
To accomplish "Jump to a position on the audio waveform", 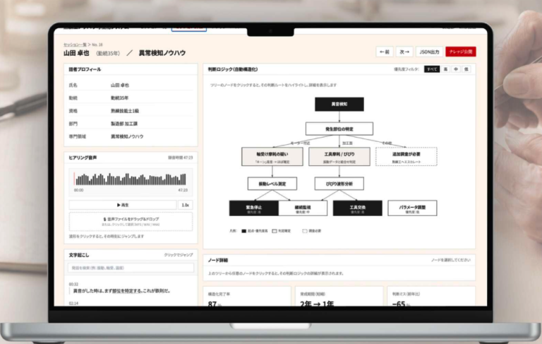I will 131,179.
